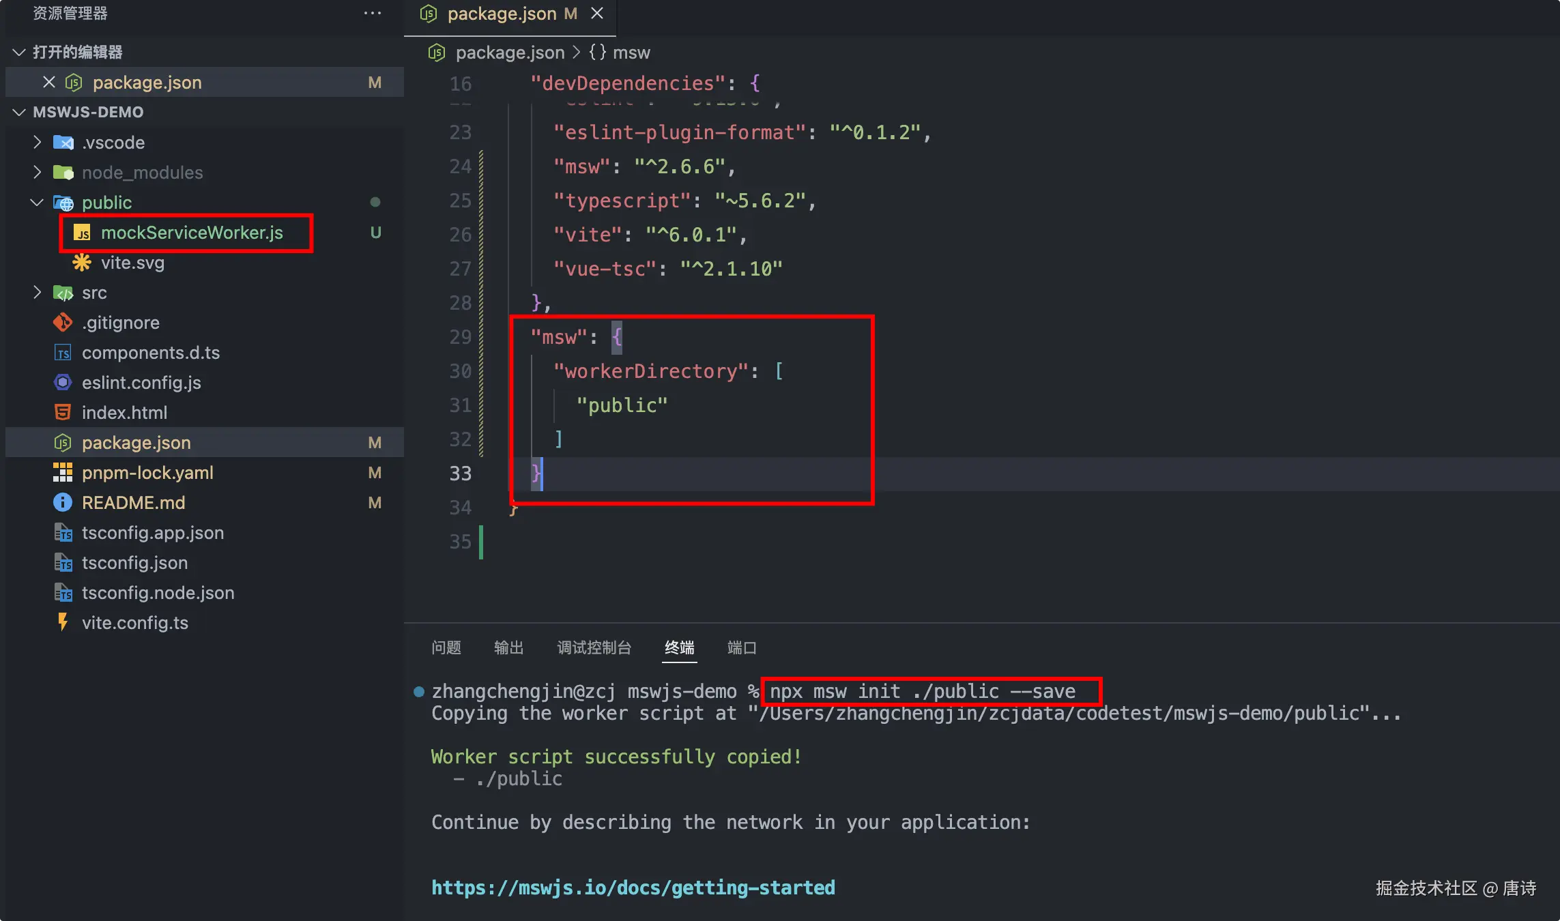Collapse the MSWJS-DEMO project section
Screen dimensions: 1560x921
(x=19, y=112)
